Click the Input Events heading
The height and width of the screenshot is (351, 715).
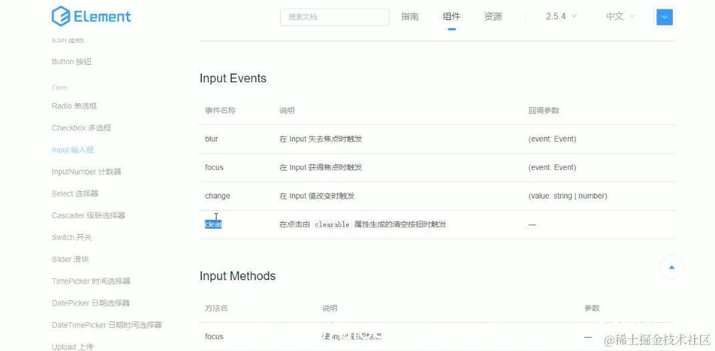(x=233, y=78)
